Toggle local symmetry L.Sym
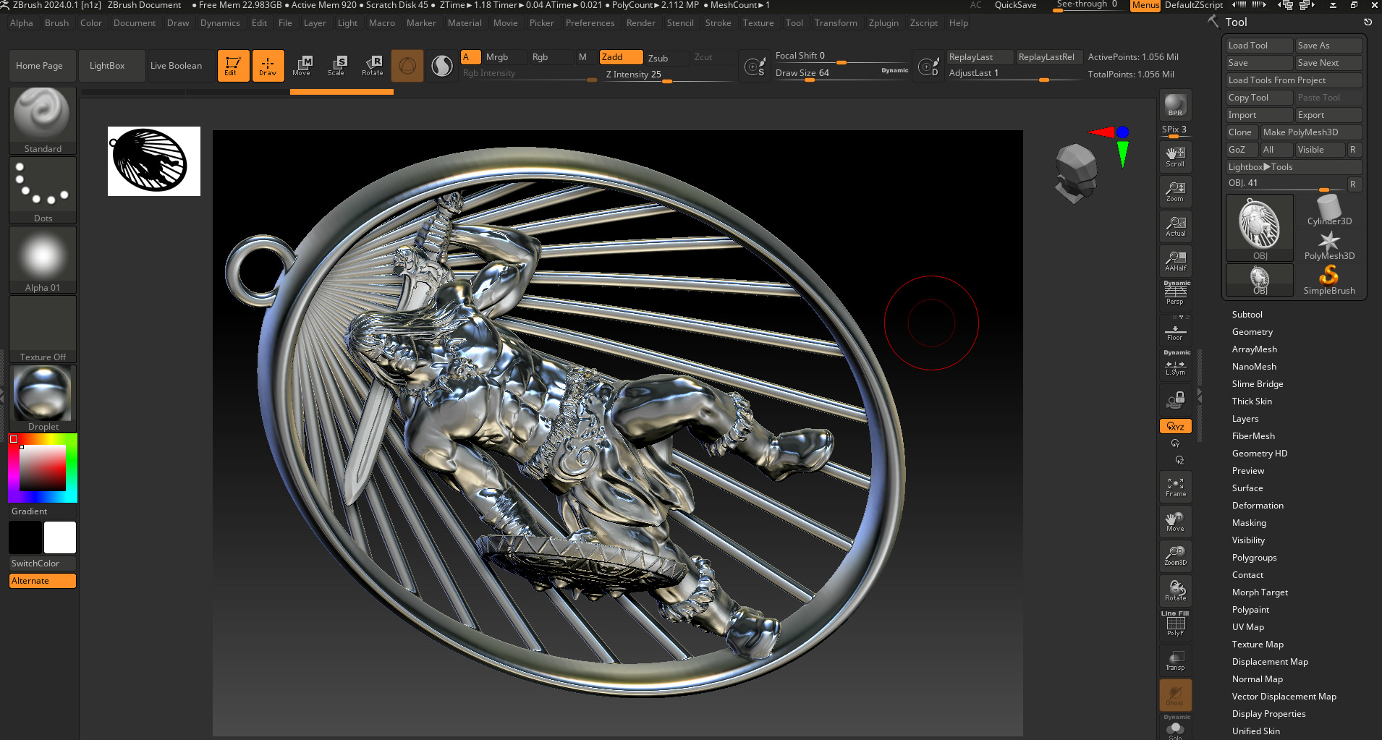The height and width of the screenshot is (740, 1382). click(x=1175, y=365)
